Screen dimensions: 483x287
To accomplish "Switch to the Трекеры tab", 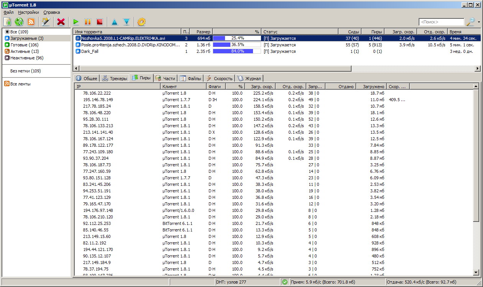I will pyautogui.click(x=115, y=78).
